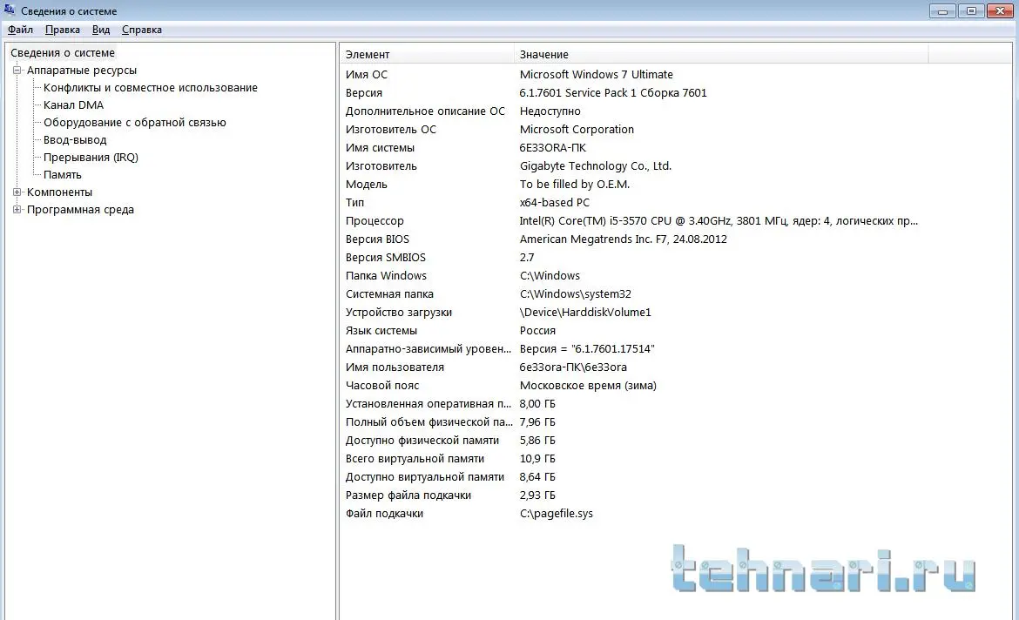1019x620 pixels.
Task: Select Аппаратно-зависимый уровень row
Action: tap(429, 349)
